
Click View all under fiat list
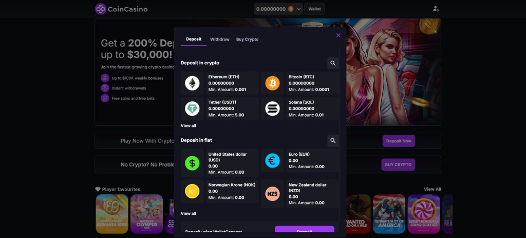pos(188,213)
